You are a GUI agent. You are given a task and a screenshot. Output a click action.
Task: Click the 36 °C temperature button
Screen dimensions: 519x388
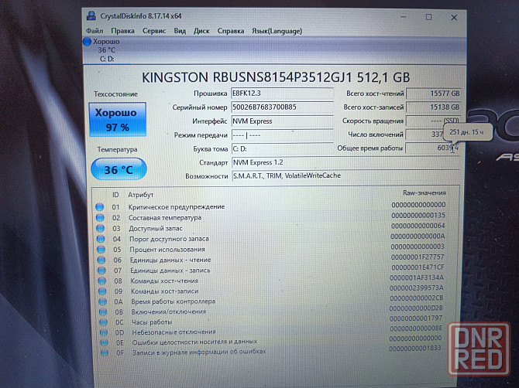119,169
